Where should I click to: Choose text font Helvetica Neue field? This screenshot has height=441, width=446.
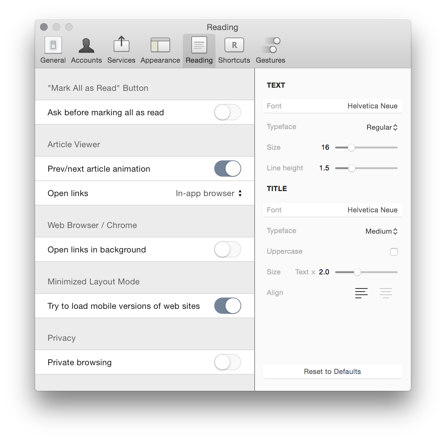(x=333, y=106)
